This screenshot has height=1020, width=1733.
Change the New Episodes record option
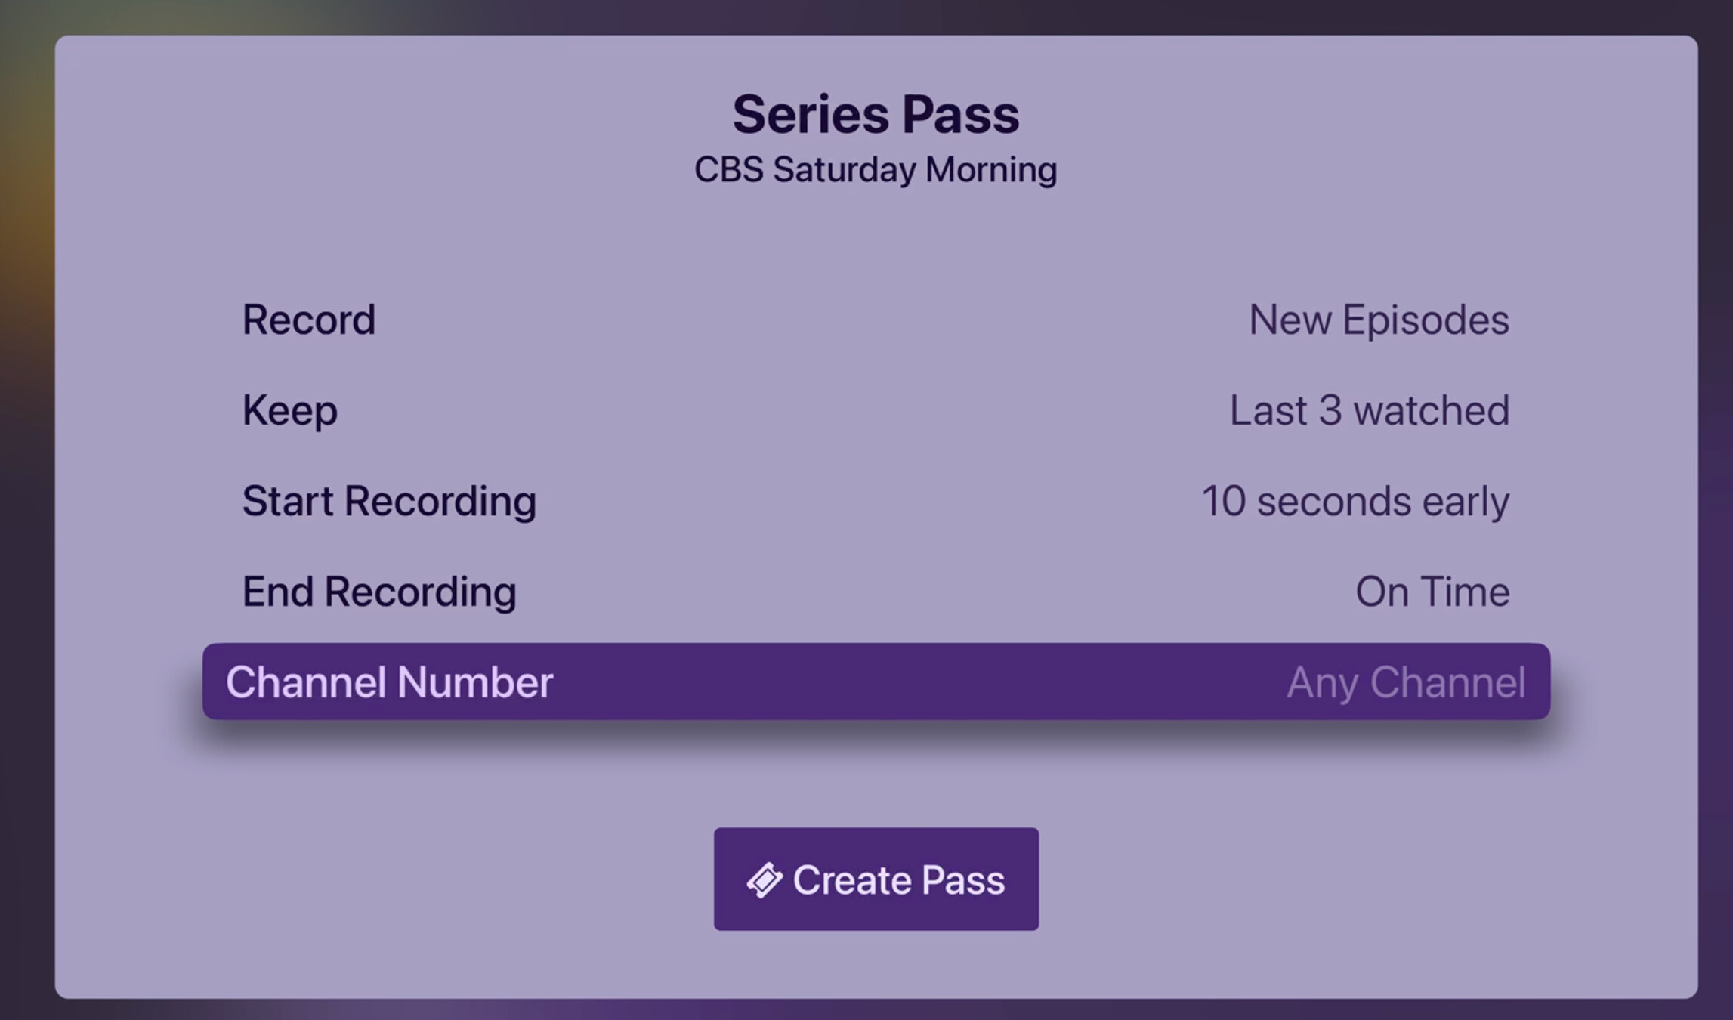pos(1379,320)
